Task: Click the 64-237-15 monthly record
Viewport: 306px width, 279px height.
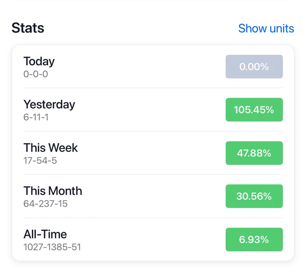Action: point(45,204)
